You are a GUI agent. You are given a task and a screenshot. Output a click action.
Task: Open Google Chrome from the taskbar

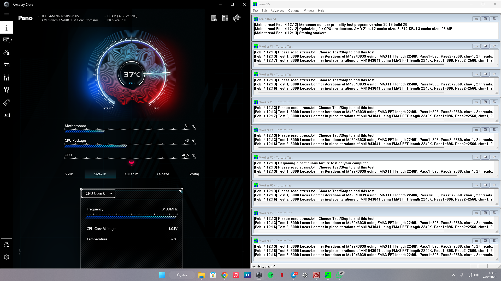tap(225, 275)
